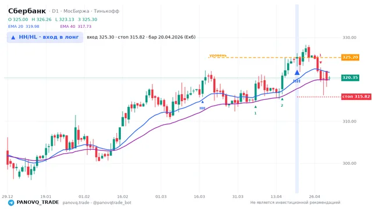Open the PANOVQ_TRADE channel name
Viewport: 372px width, 209px height.
click(38, 203)
